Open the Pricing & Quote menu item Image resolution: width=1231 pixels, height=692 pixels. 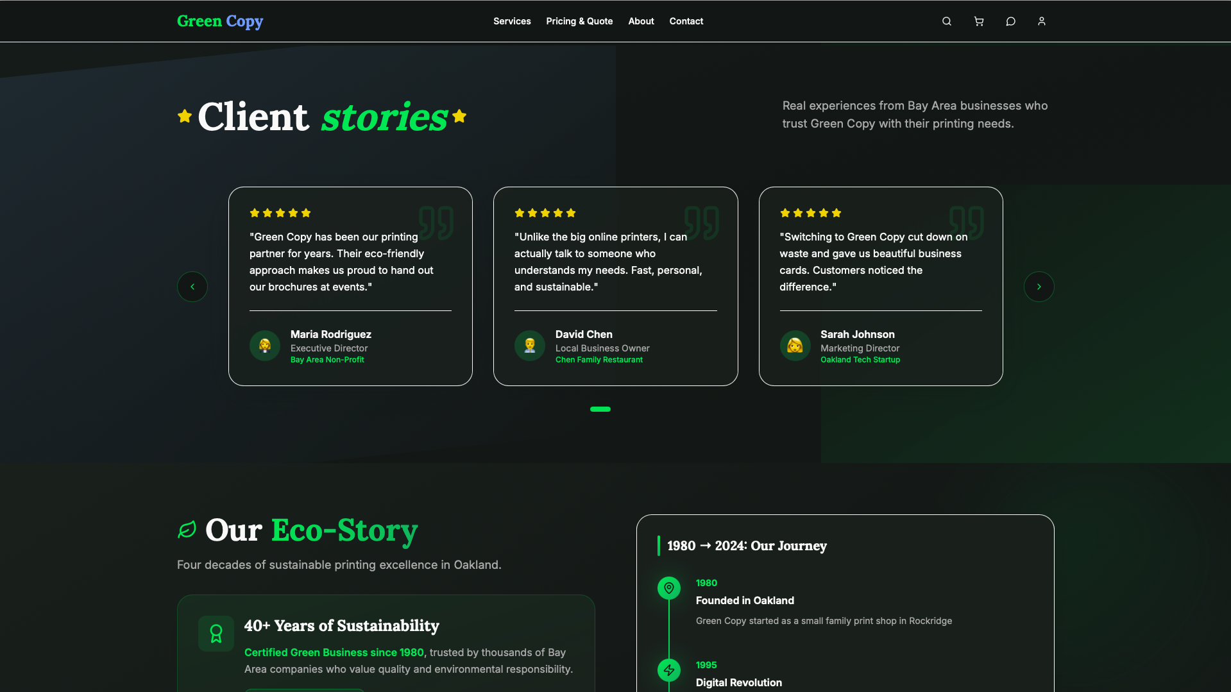tap(579, 21)
